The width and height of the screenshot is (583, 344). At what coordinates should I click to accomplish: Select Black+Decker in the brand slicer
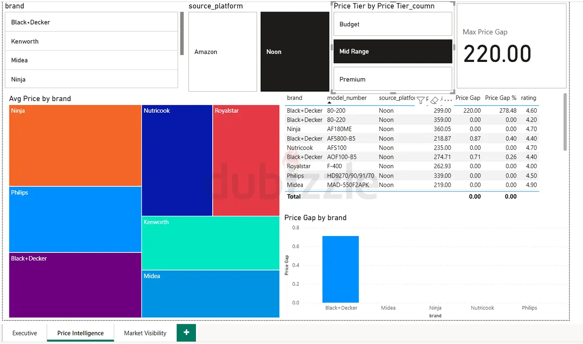coord(92,22)
